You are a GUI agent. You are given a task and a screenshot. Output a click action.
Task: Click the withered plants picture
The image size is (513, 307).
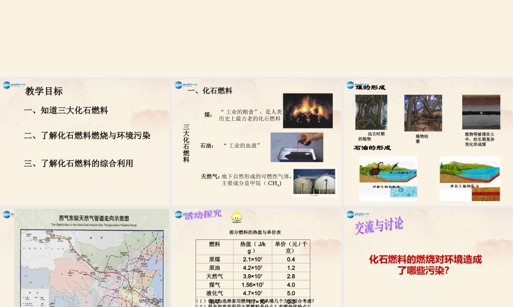click(423, 113)
